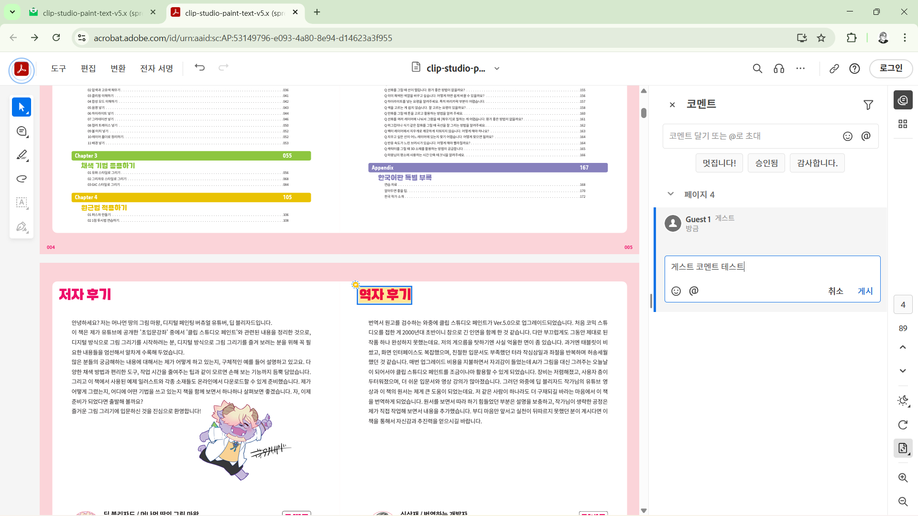Screen dimensions: 918x516
Task: Collapse the 페이지 4 comment group
Action: tap(670, 194)
